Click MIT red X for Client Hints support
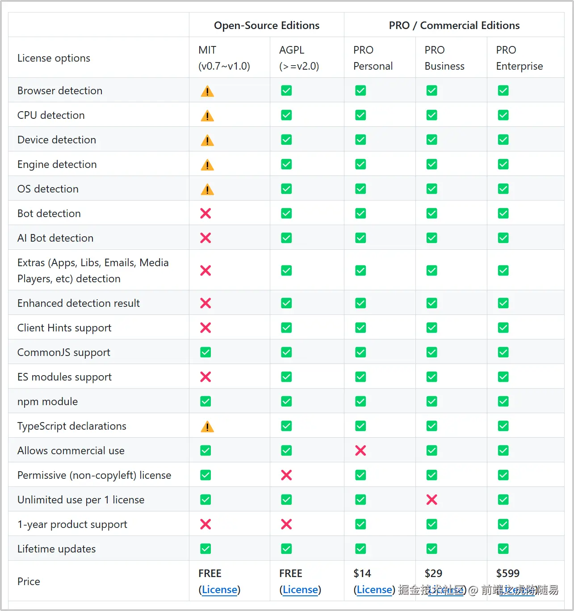This screenshot has height=611, width=574. [x=205, y=328]
